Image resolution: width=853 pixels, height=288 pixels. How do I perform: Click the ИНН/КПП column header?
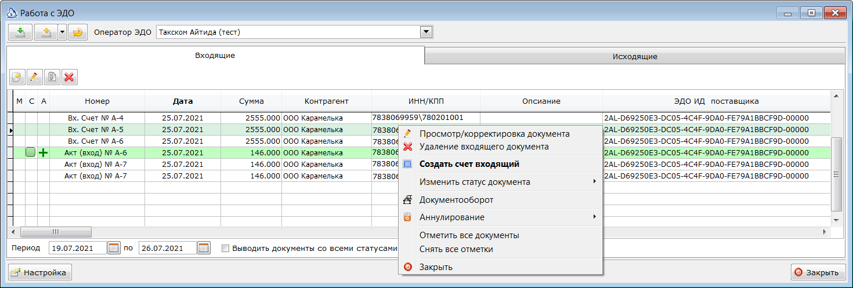click(x=425, y=101)
